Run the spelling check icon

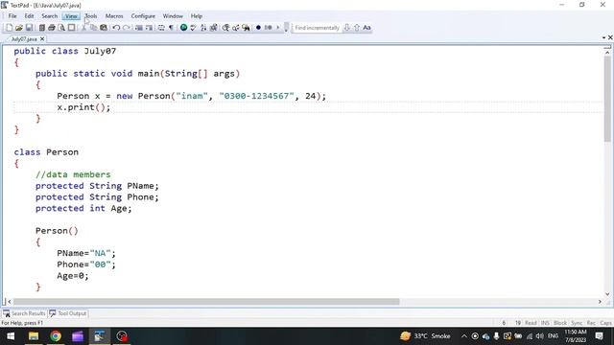tap(194, 28)
